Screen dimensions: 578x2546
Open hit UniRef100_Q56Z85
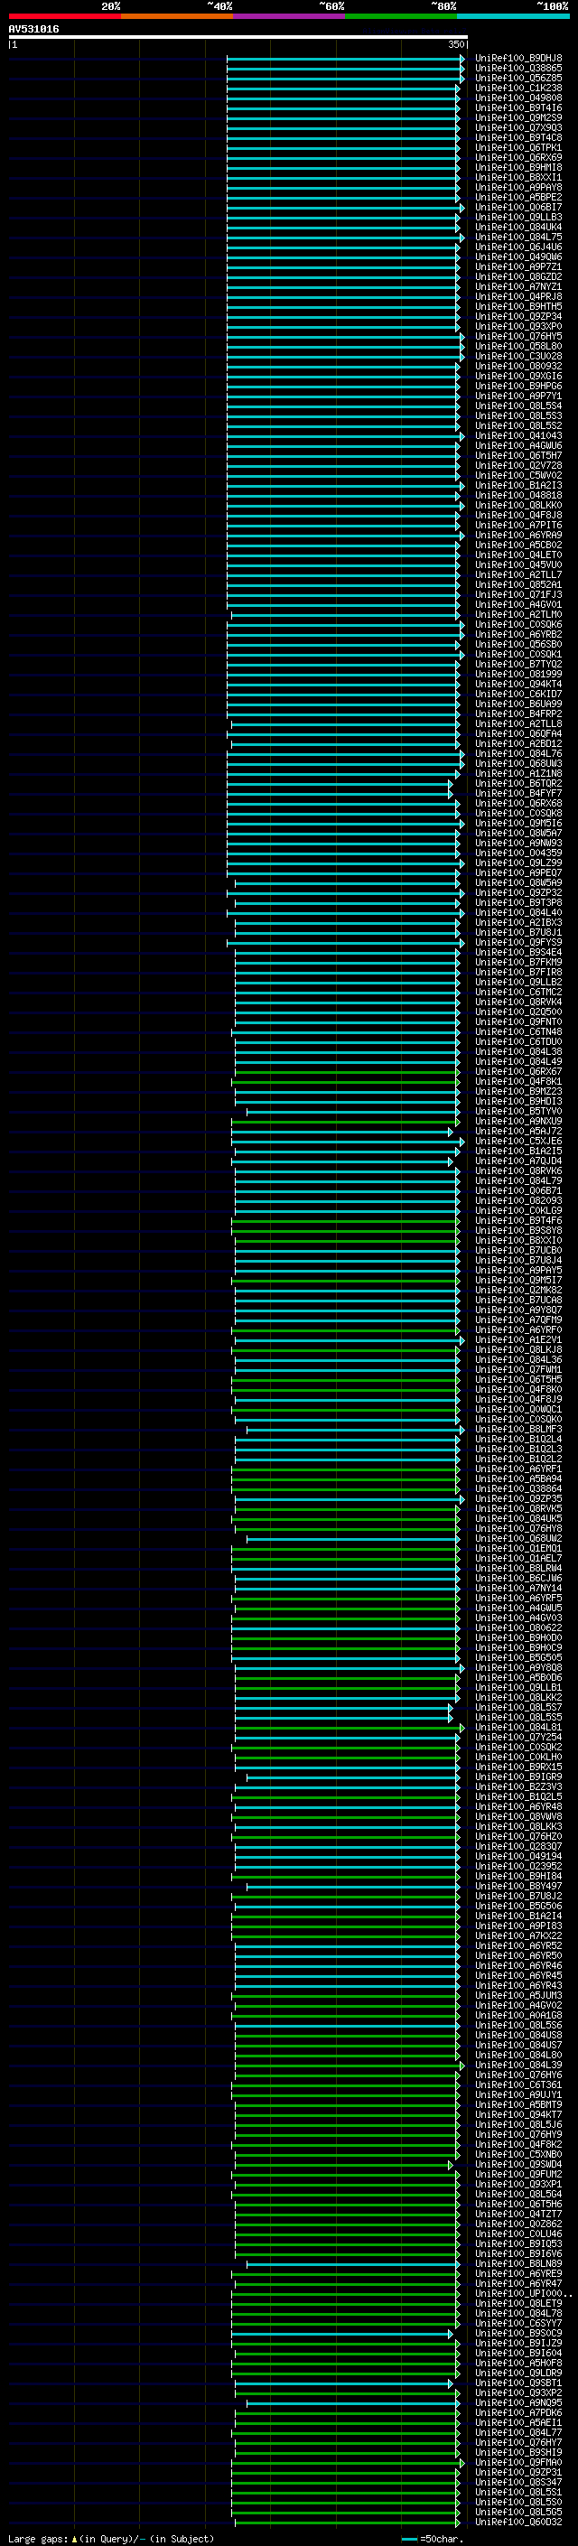[518, 78]
